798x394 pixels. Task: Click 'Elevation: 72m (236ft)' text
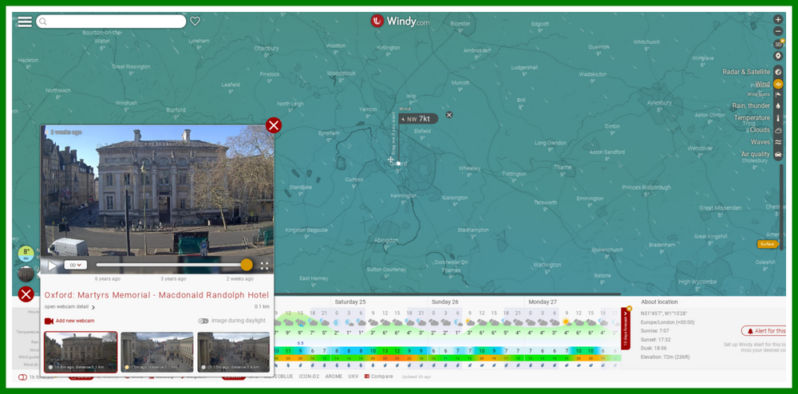click(x=666, y=357)
